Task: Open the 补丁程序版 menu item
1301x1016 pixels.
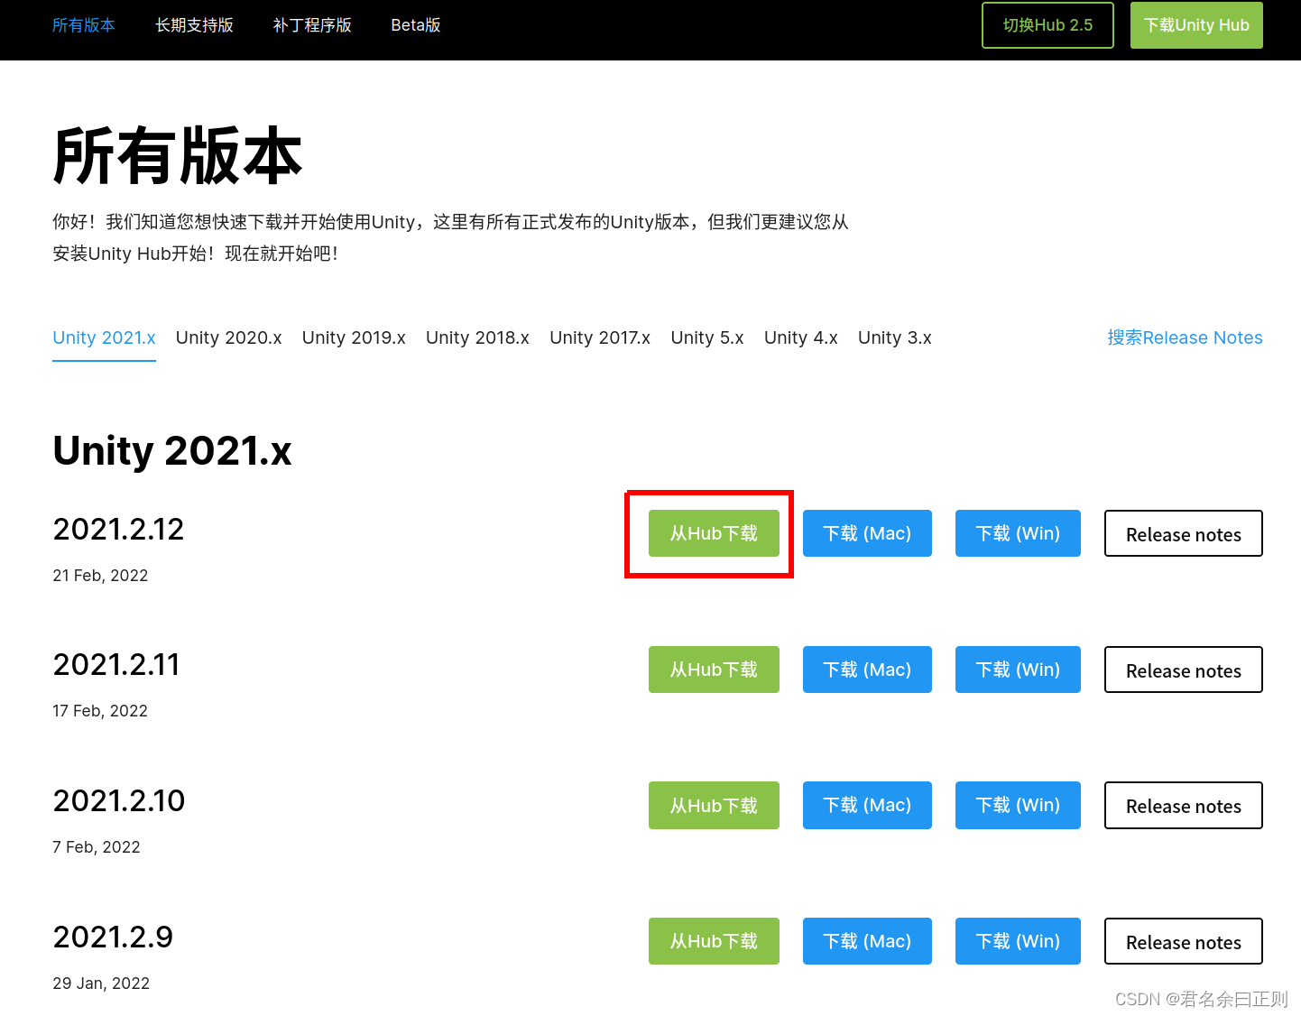Action: tap(312, 25)
